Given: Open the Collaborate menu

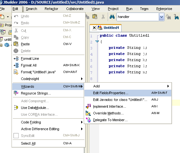Looking at the screenshot, I should (x=75, y=9).
